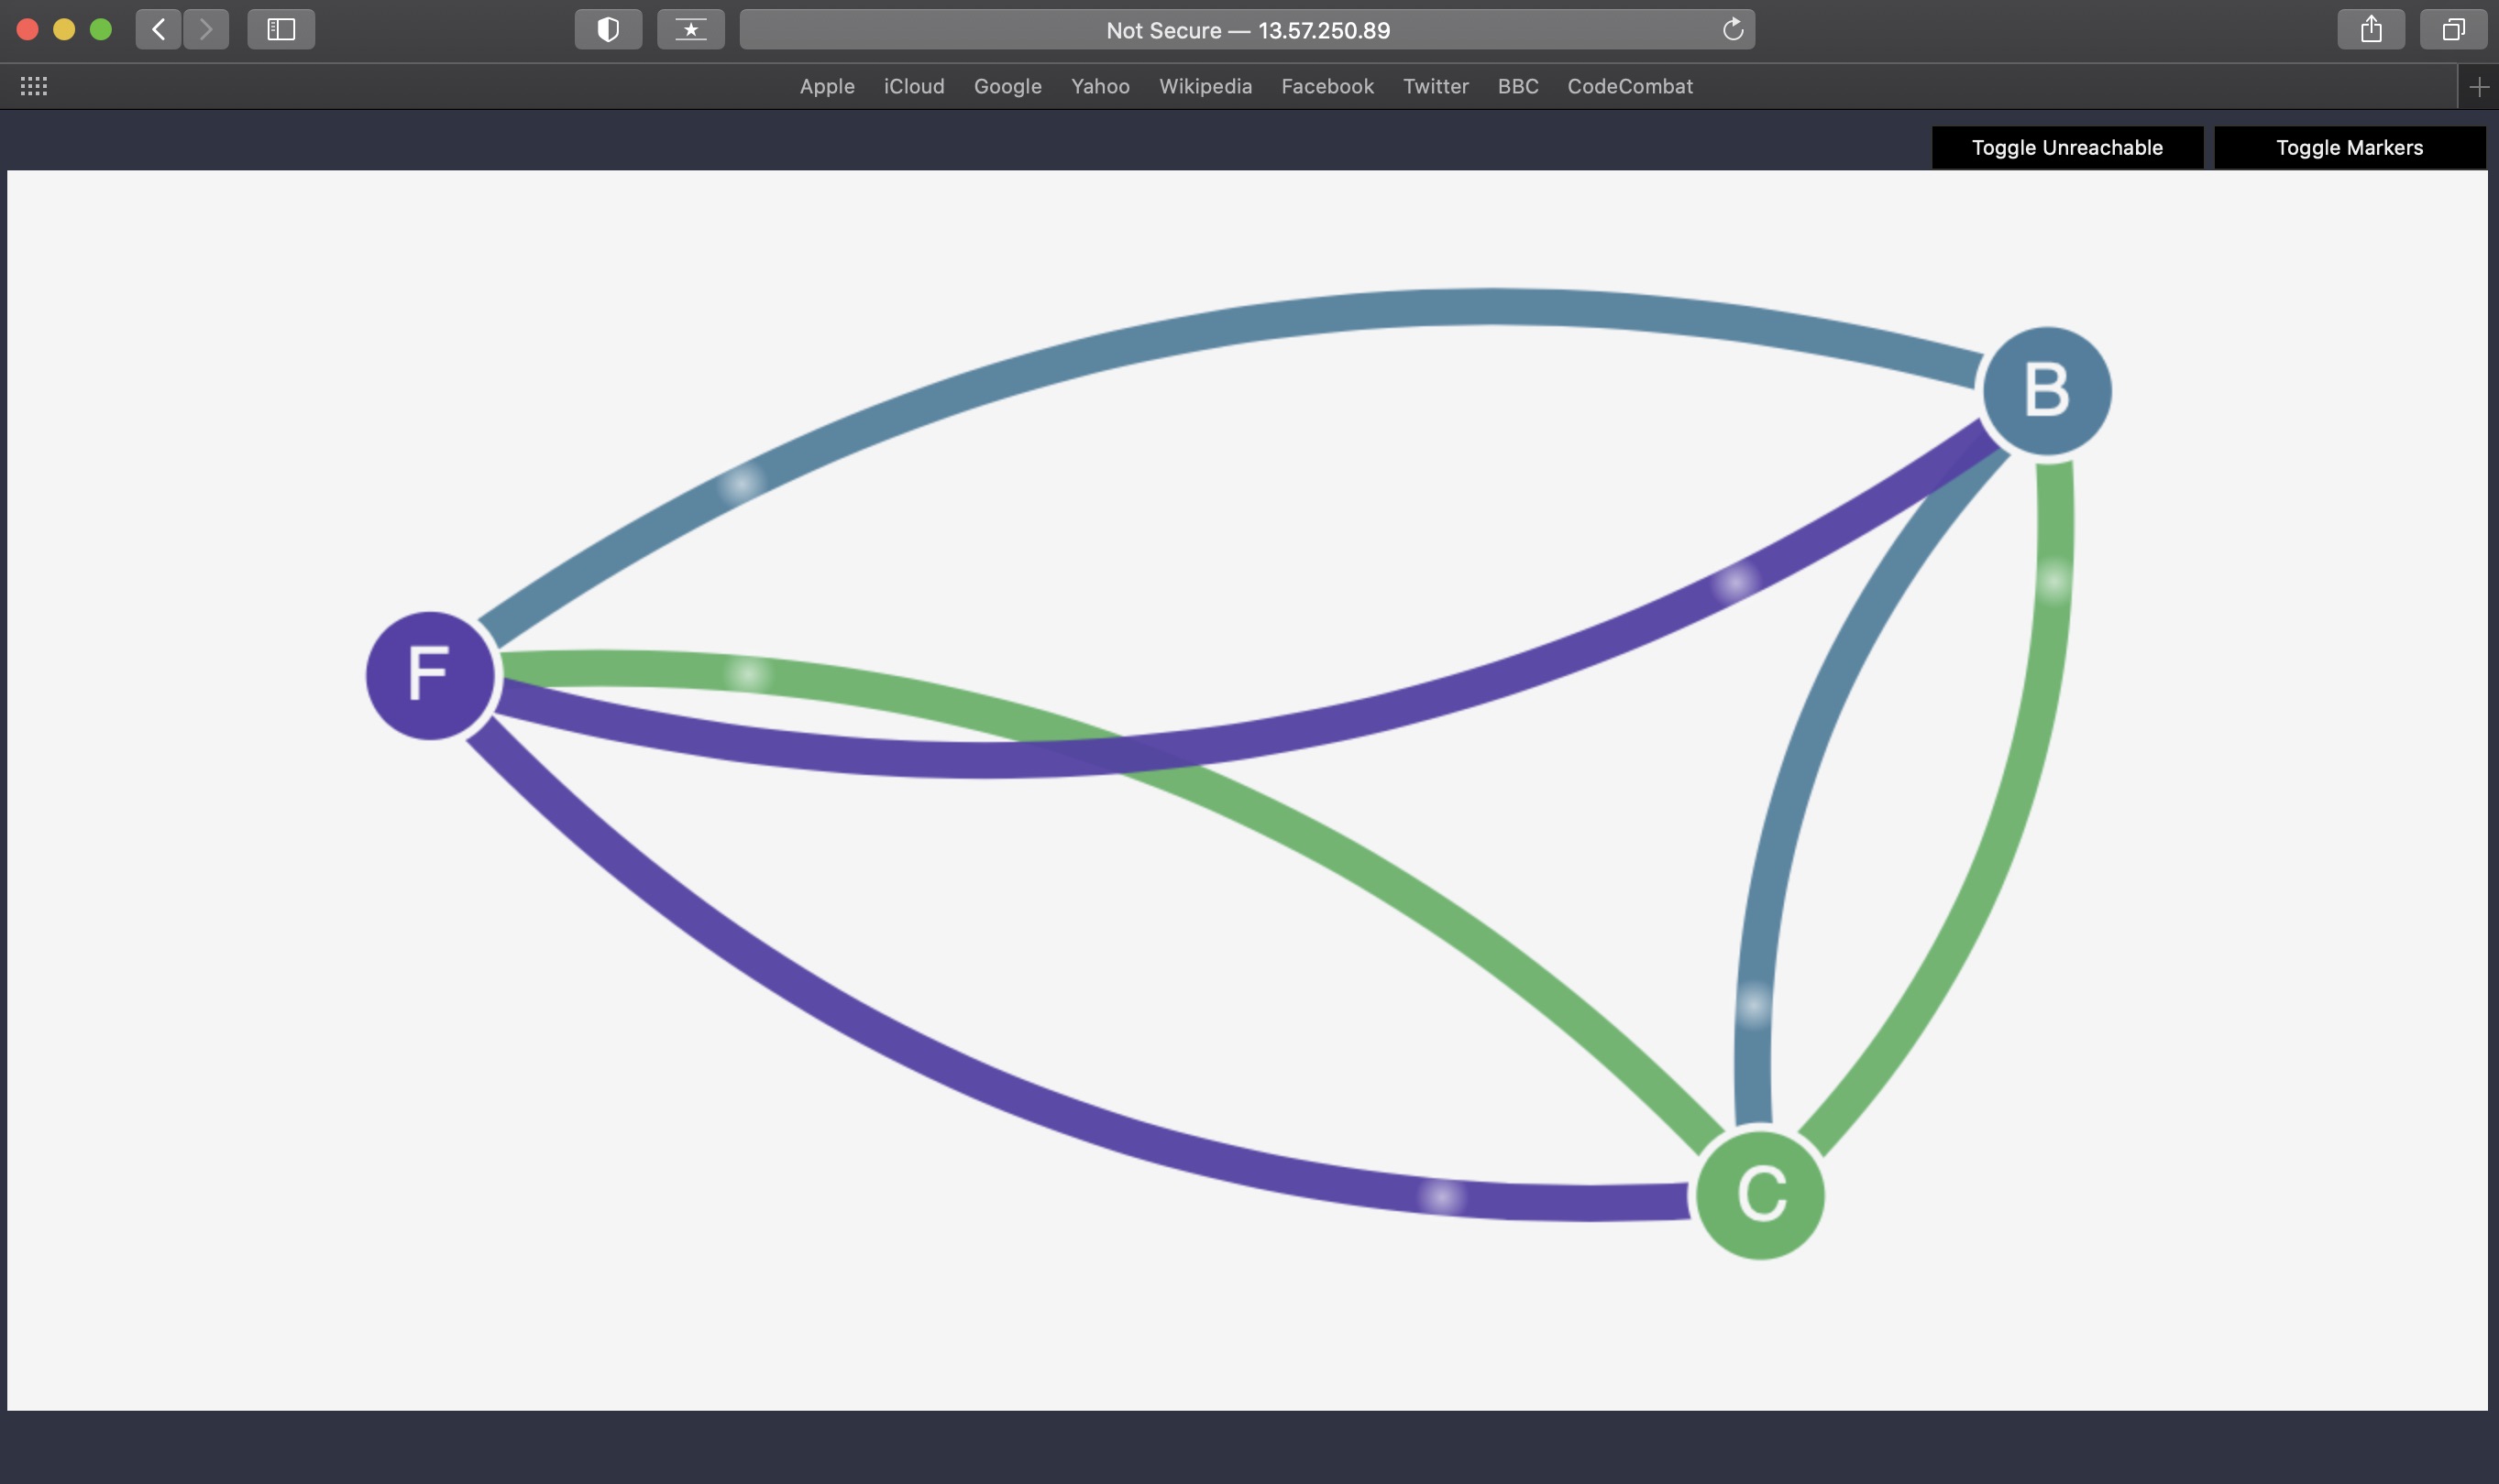Screen dimensions: 2499x1484
Task: Click the address bar showing 13.57.250.89
Action: [x=1246, y=30]
